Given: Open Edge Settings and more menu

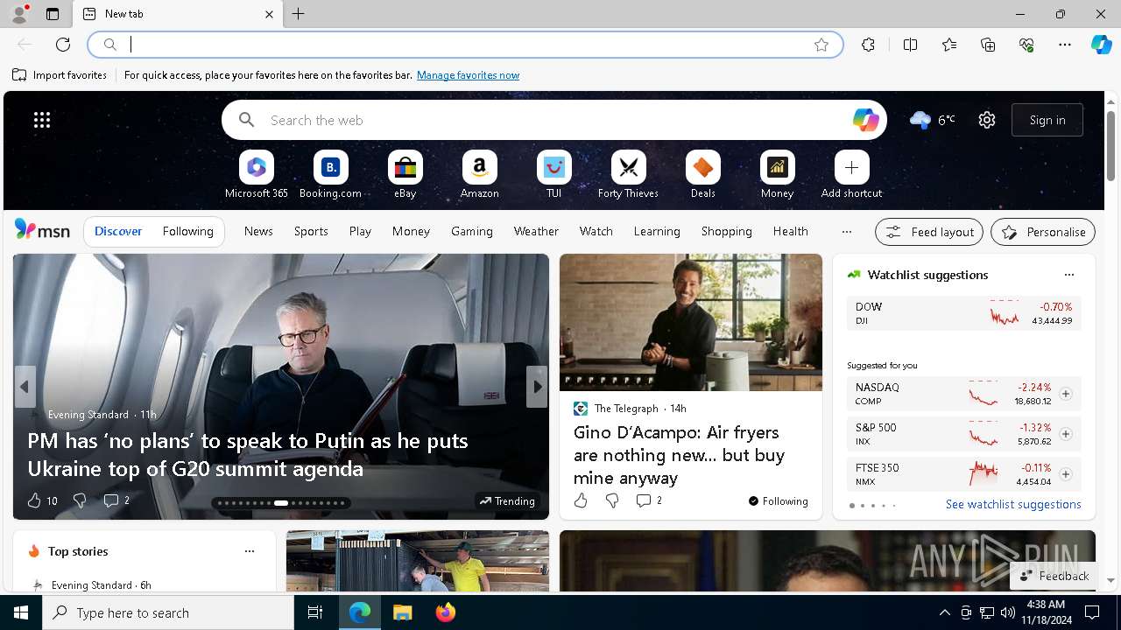Looking at the screenshot, I should tap(1065, 45).
